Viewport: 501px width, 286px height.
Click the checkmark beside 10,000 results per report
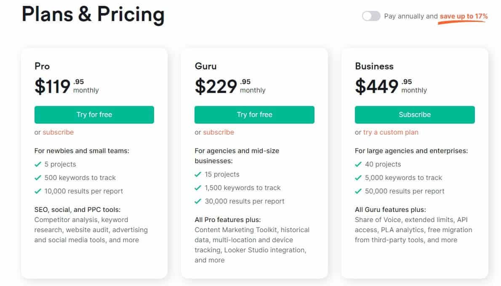37,191
